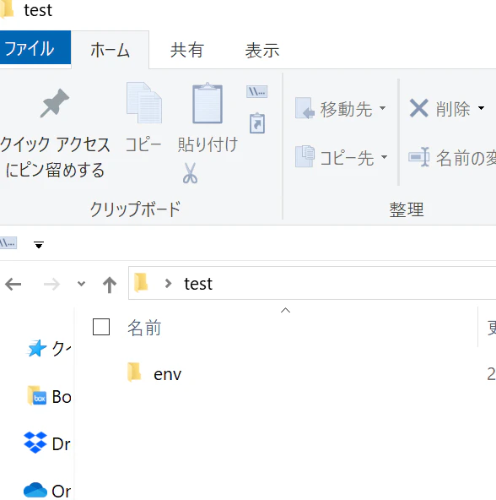Click the copy path icon in ribbon

[256, 91]
